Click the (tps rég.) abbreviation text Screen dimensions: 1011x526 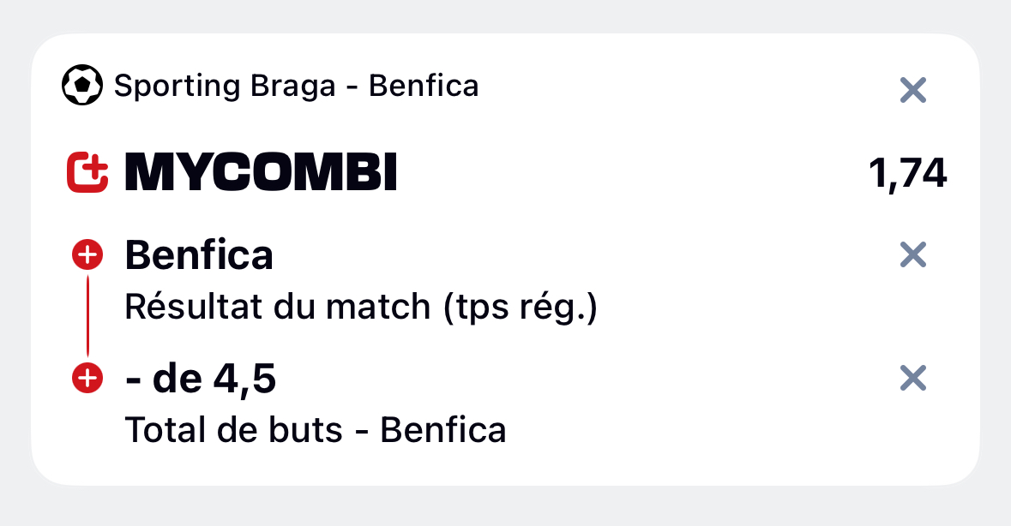[521, 308]
